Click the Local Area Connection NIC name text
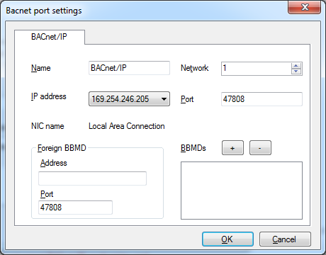Viewport: 326px width, 255px height. 127,126
